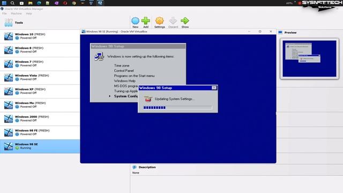
Task: Select Windows 7 (FRESH) in the VM list
Action: 40,64
